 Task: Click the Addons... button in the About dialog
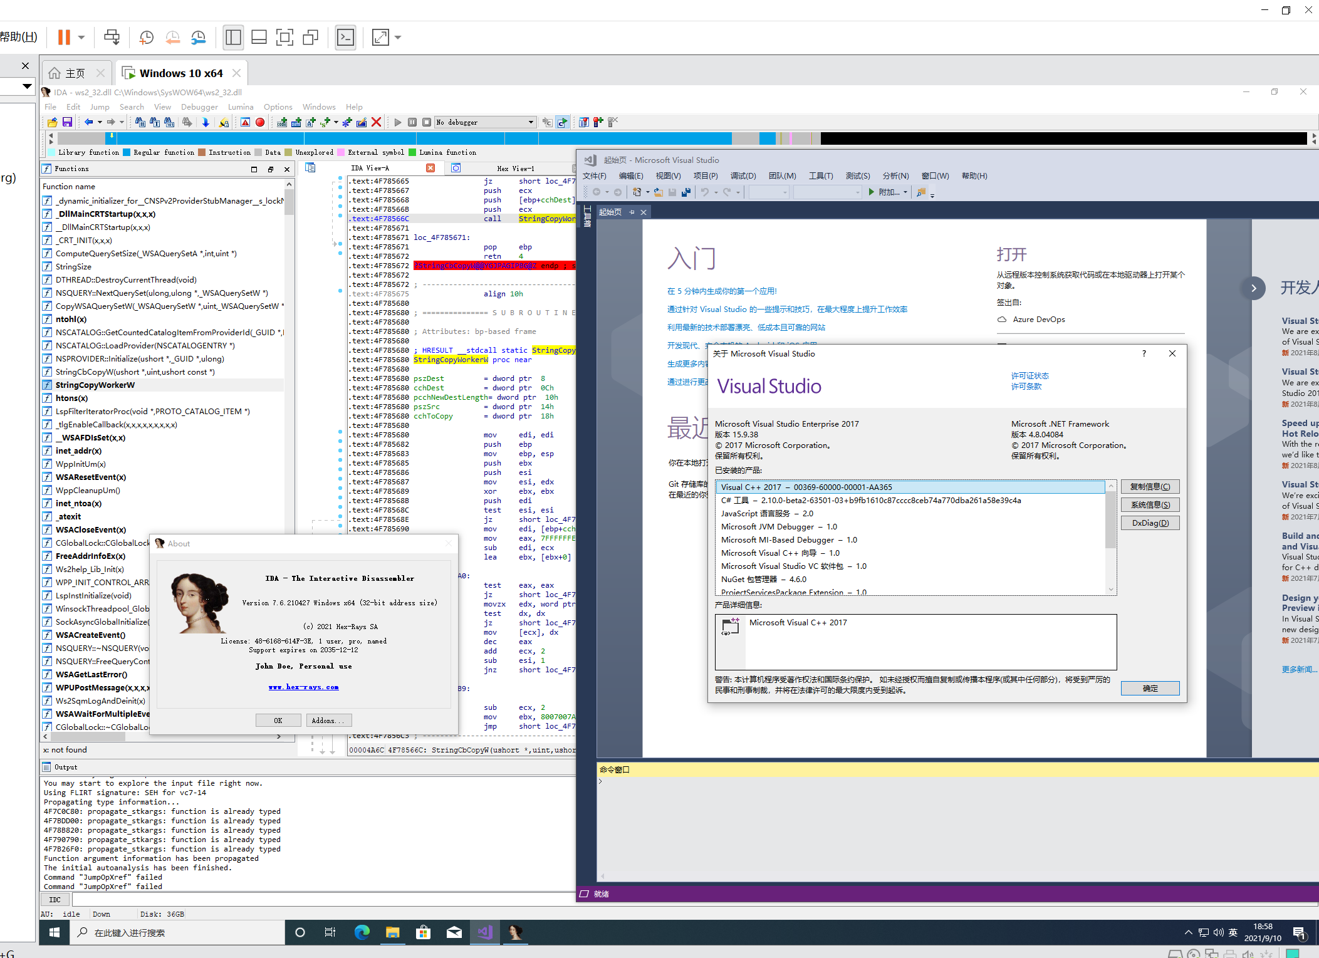[328, 721]
